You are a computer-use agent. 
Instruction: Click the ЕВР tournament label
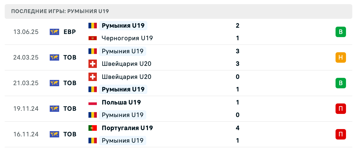[70, 32]
